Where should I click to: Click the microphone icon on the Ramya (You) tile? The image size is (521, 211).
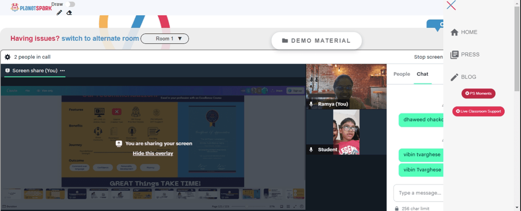click(311, 104)
